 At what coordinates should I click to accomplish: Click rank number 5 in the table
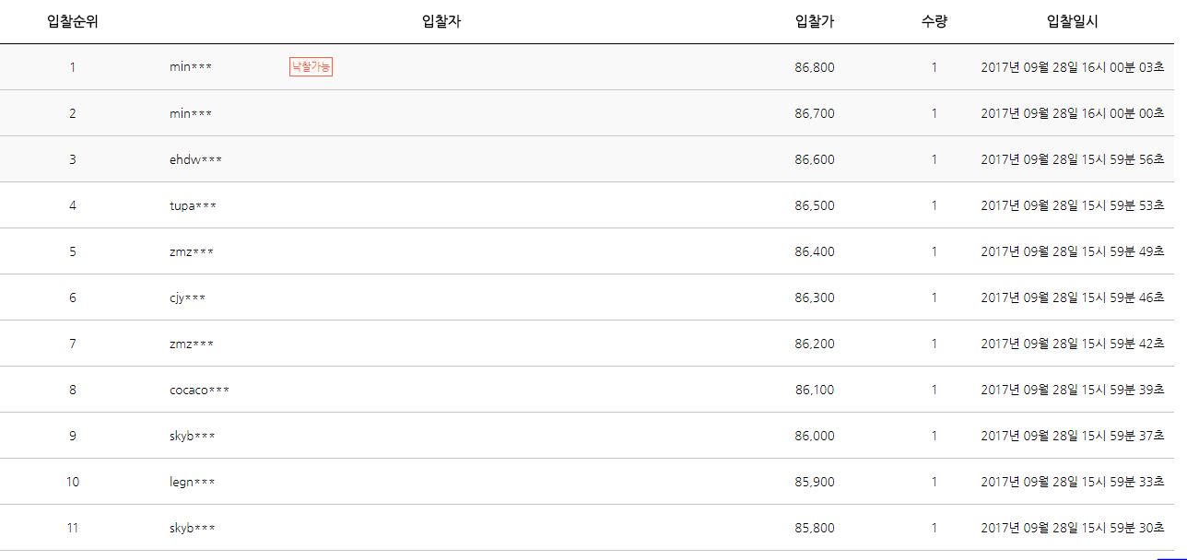tap(73, 251)
